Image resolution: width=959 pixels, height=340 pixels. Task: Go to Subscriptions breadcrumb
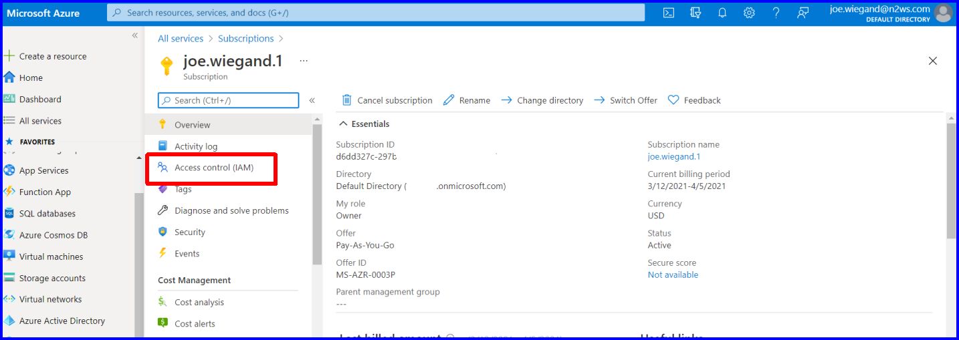click(x=246, y=39)
